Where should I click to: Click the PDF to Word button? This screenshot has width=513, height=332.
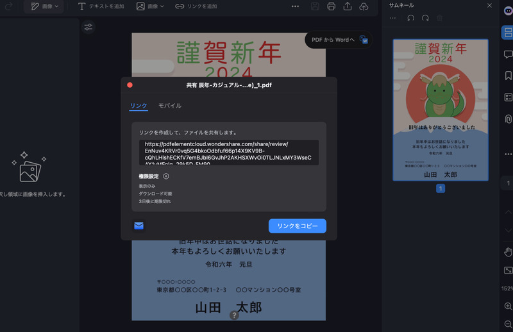click(339, 40)
